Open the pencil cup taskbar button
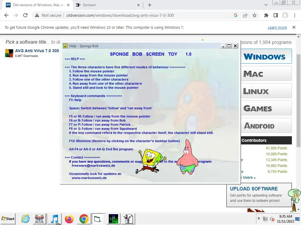 (x=128, y=219)
